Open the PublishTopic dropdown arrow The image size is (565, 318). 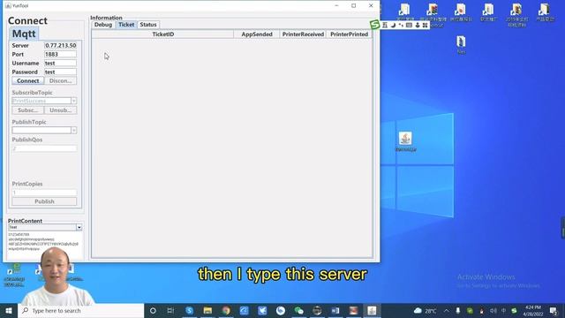tap(74, 130)
